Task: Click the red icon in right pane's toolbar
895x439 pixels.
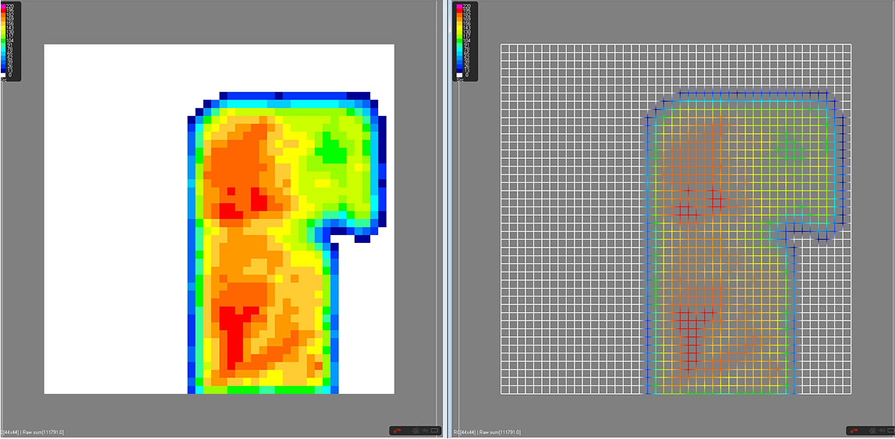Action: tap(855, 430)
